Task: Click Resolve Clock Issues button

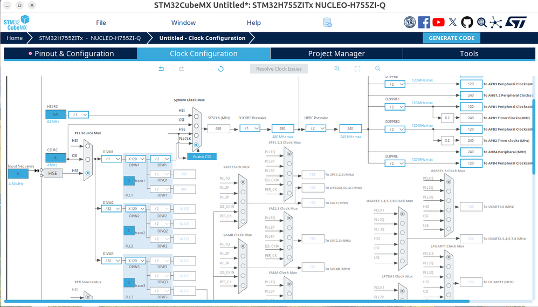Action: pyautogui.click(x=279, y=69)
